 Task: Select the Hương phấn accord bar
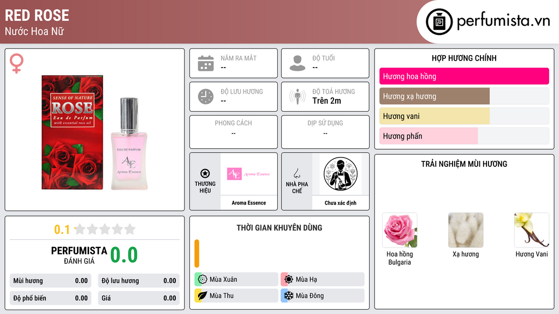[464, 136]
